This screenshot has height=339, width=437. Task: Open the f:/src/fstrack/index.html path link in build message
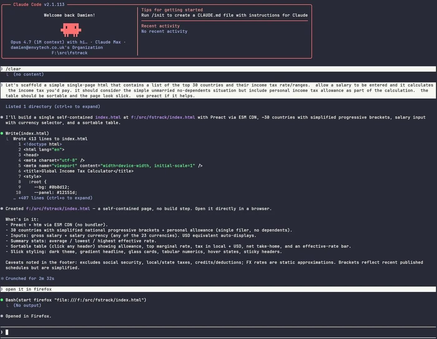pos(163,117)
